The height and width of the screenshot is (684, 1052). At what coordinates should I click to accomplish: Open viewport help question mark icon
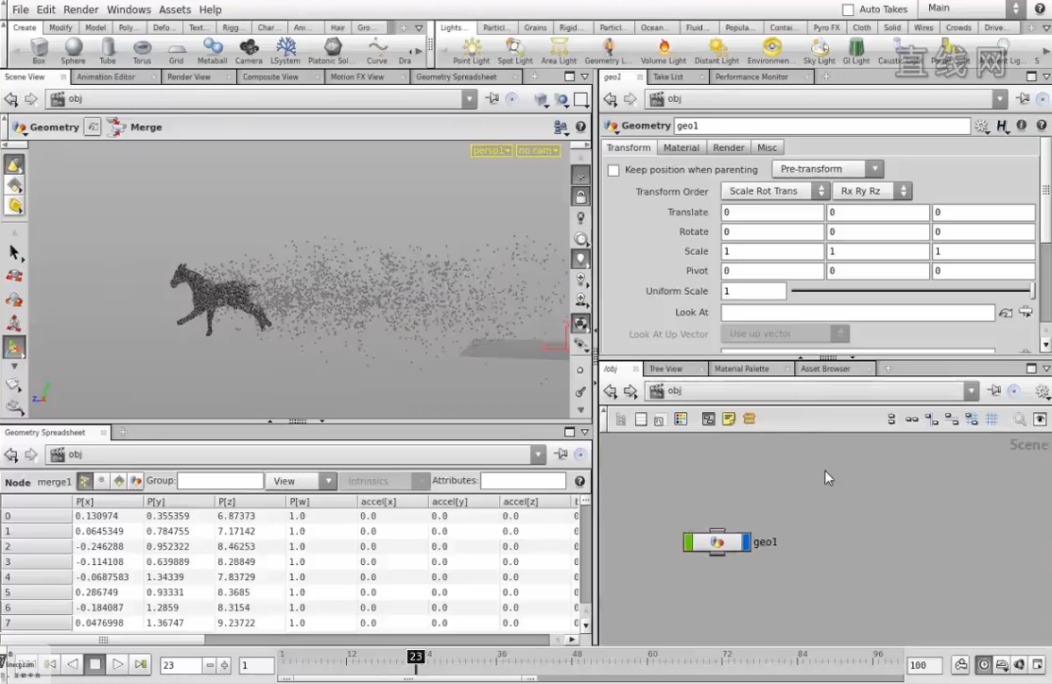click(580, 126)
